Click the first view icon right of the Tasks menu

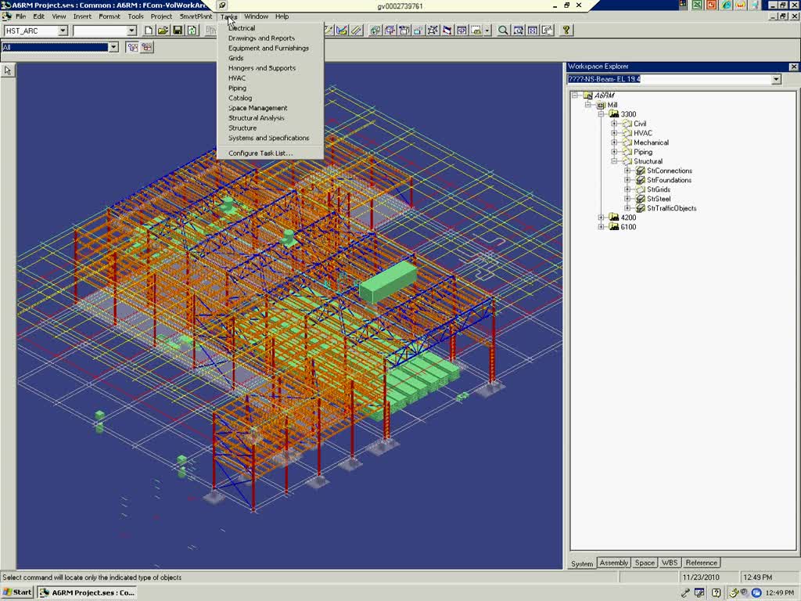pyautogui.click(x=375, y=31)
